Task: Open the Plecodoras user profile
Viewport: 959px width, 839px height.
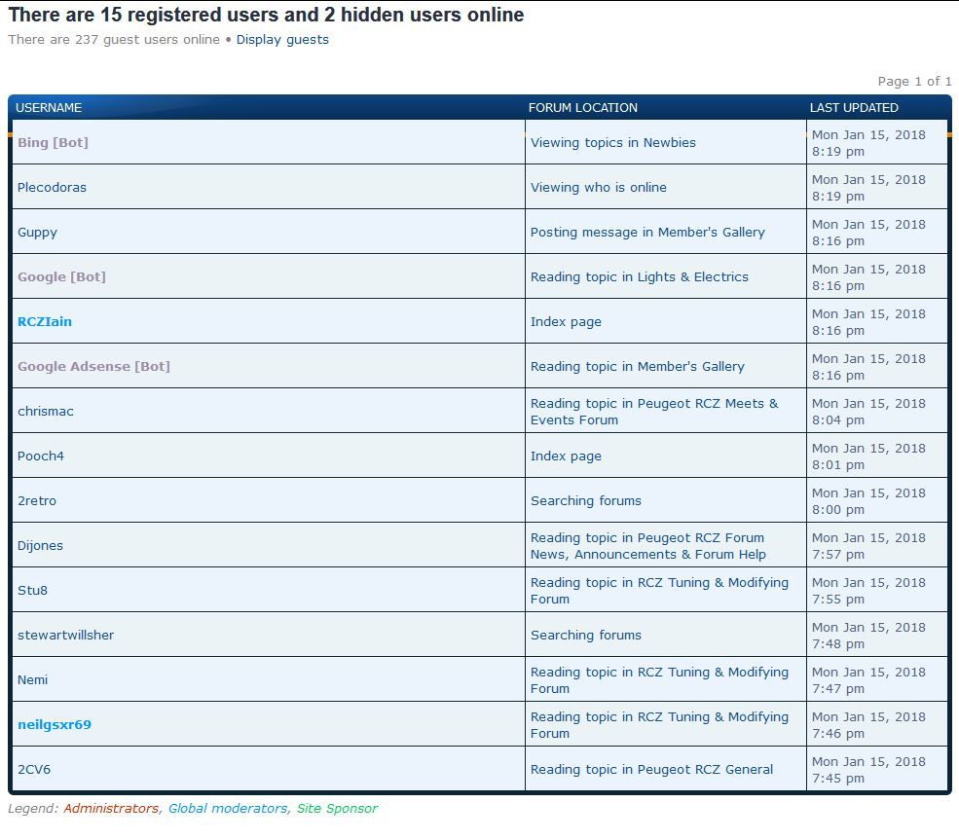Action: (52, 188)
